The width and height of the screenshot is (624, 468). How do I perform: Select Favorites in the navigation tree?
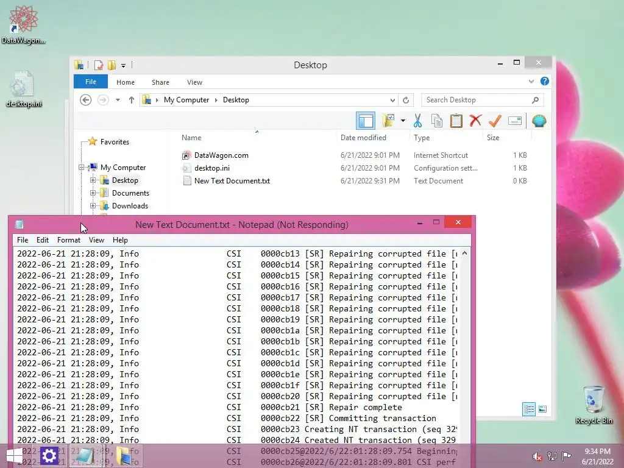coord(115,141)
